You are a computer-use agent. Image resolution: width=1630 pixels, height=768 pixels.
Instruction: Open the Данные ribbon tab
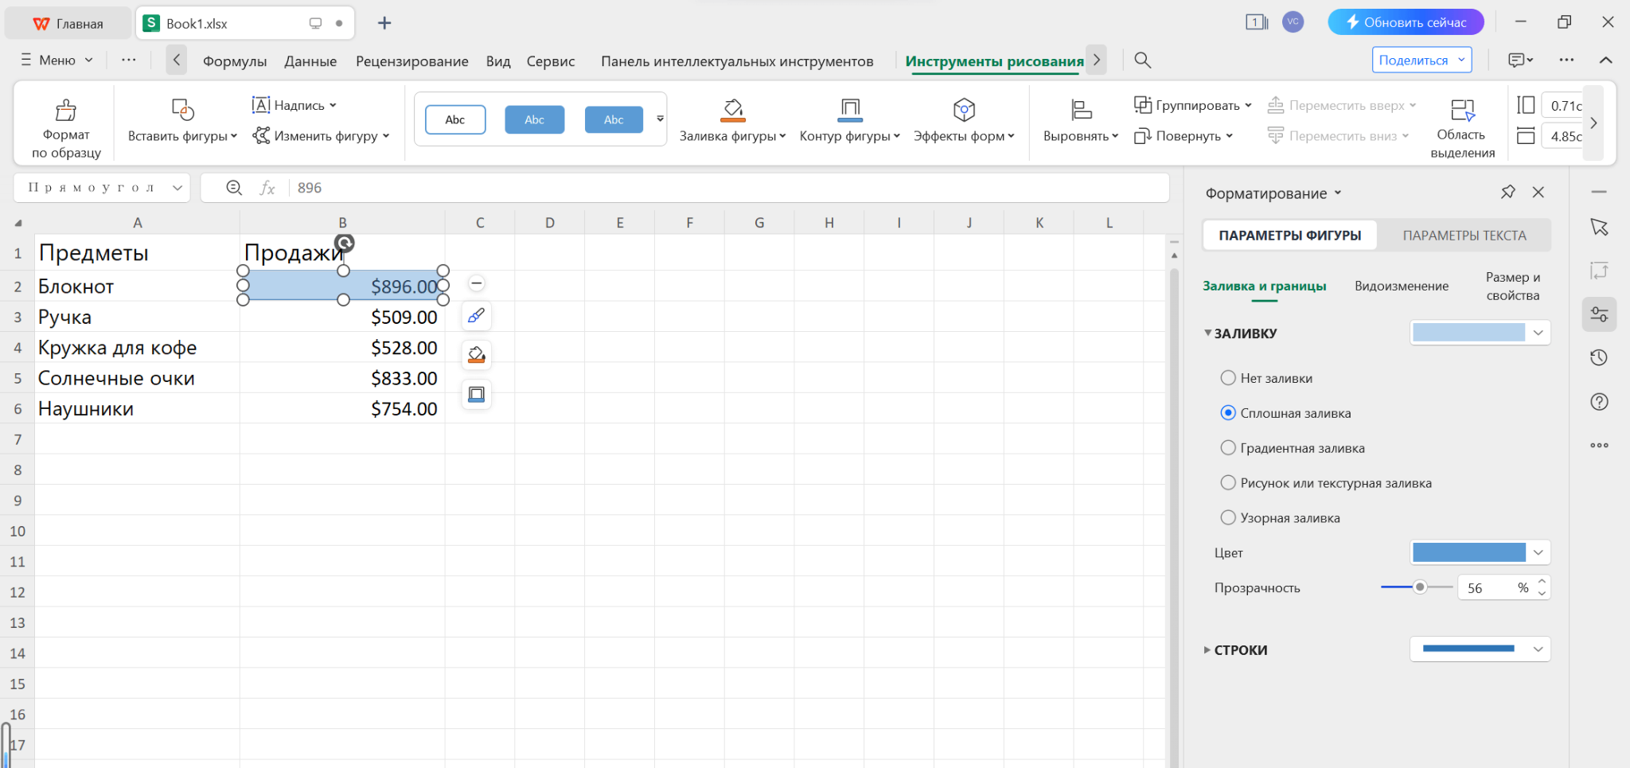pyautogui.click(x=310, y=61)
